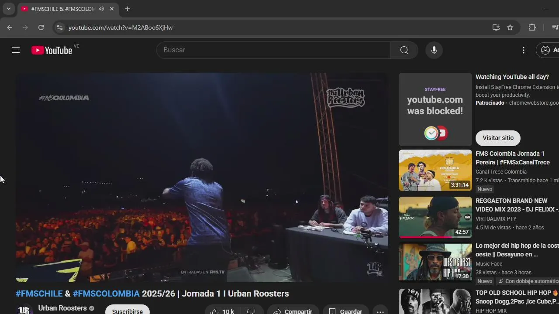This screenshot has width=559, height=314.
Task: Click the search magnifier button
Action: [x=404, y=50]
